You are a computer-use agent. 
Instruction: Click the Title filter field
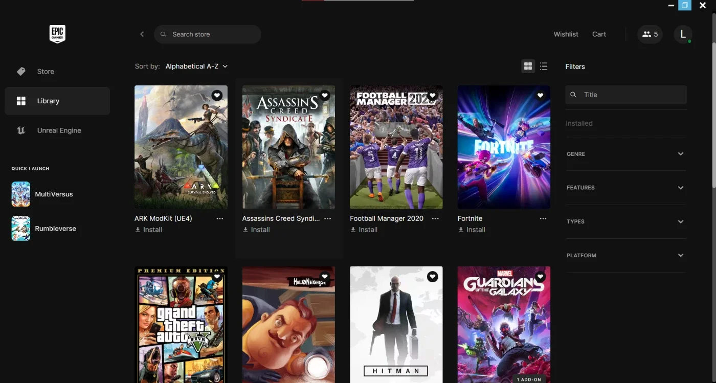tap(626, 95)
